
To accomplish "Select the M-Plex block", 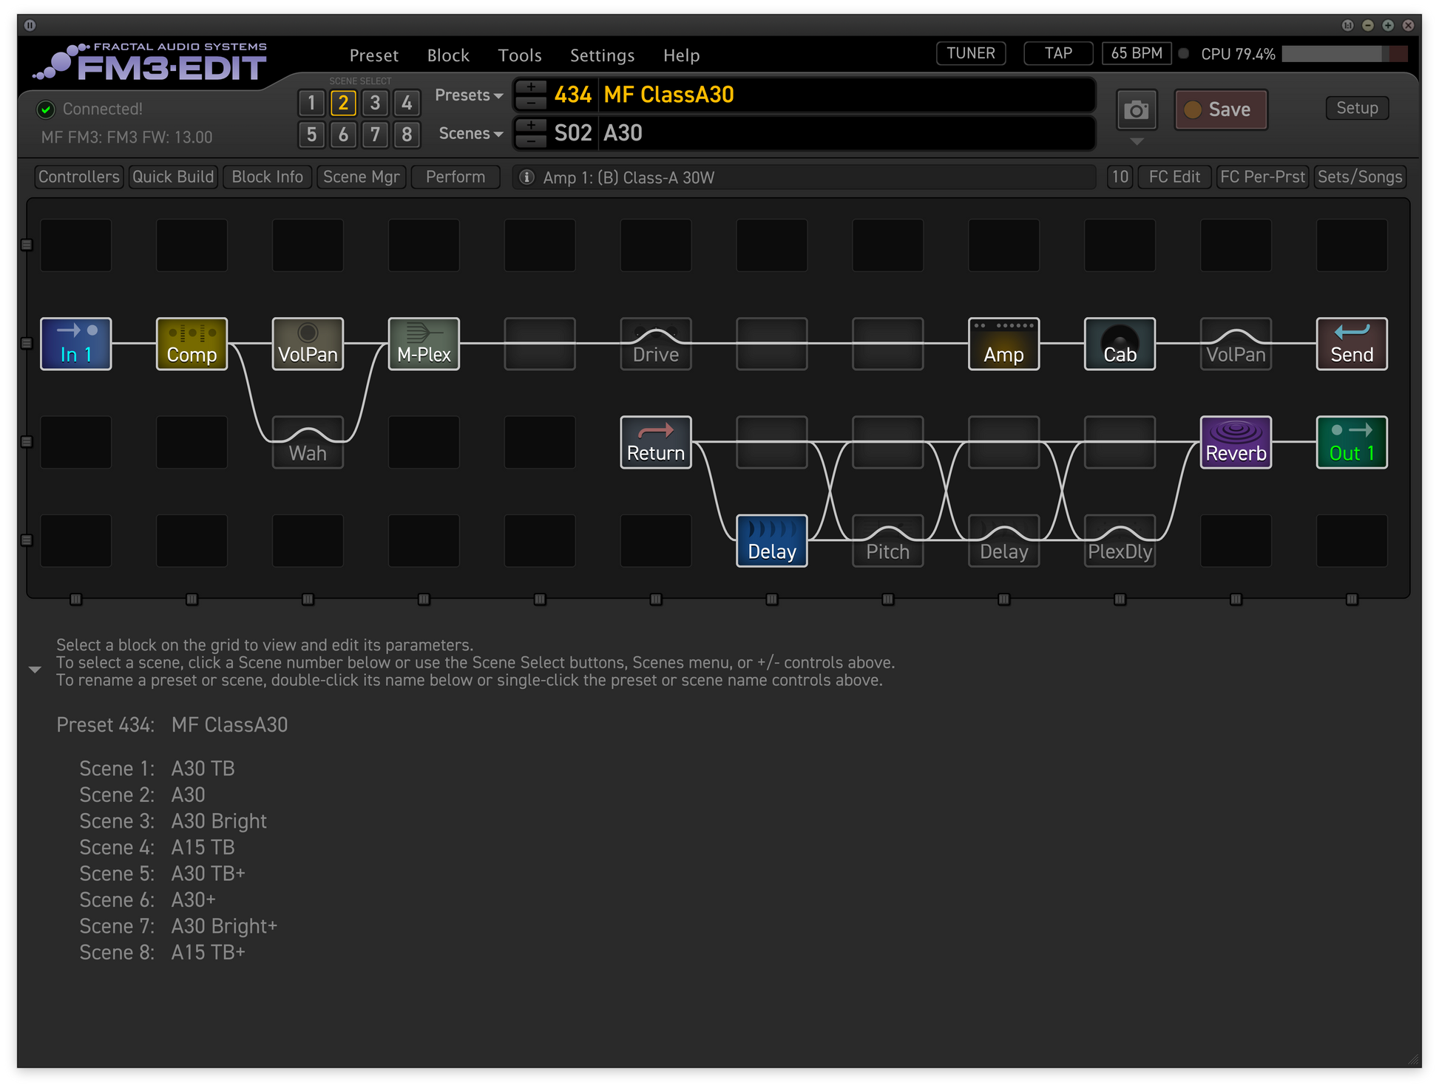I will 424,344.
